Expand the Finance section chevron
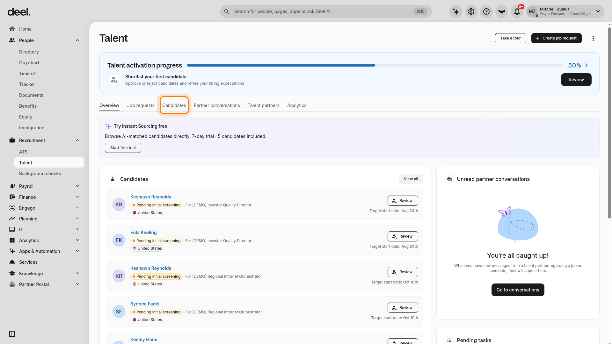Screen dimensions: 612x344 pyautogui.click(x=77, y=197)
